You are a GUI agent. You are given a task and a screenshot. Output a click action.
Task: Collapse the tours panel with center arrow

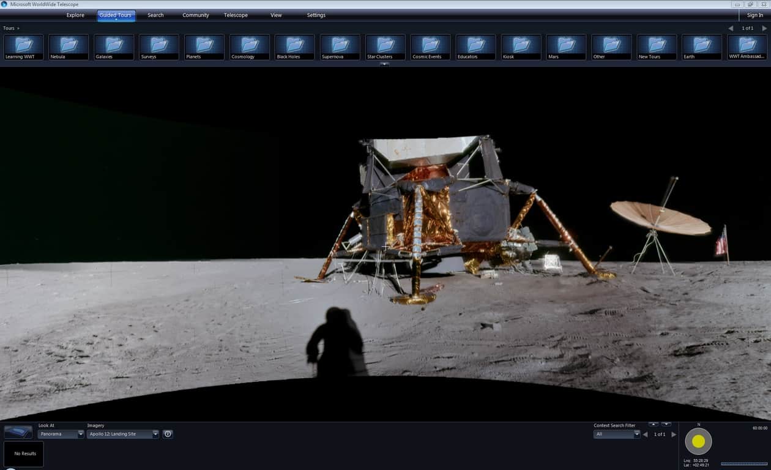pos(385,64)
